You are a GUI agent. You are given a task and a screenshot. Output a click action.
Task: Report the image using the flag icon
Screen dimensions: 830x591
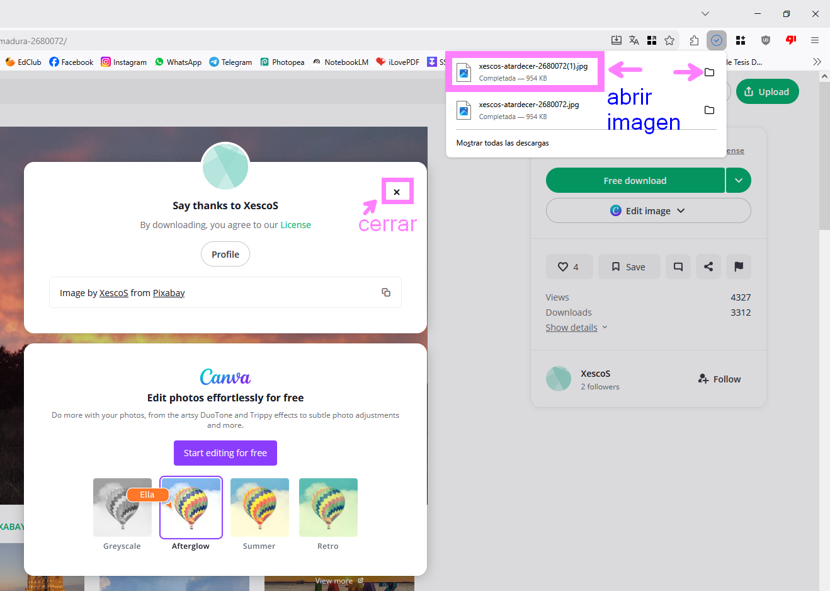coord(738,267)
